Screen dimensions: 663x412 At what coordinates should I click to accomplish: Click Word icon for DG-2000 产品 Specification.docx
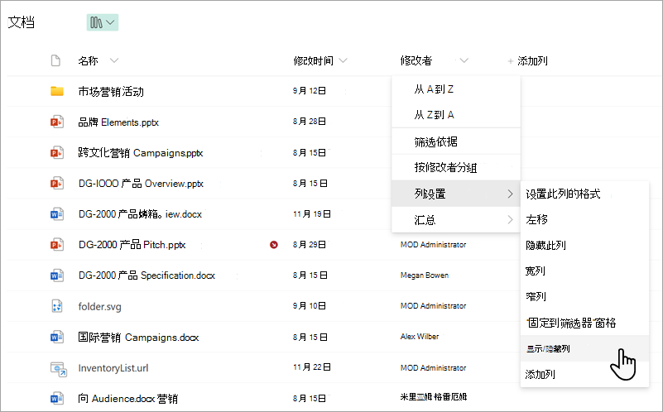coord(57,275)
